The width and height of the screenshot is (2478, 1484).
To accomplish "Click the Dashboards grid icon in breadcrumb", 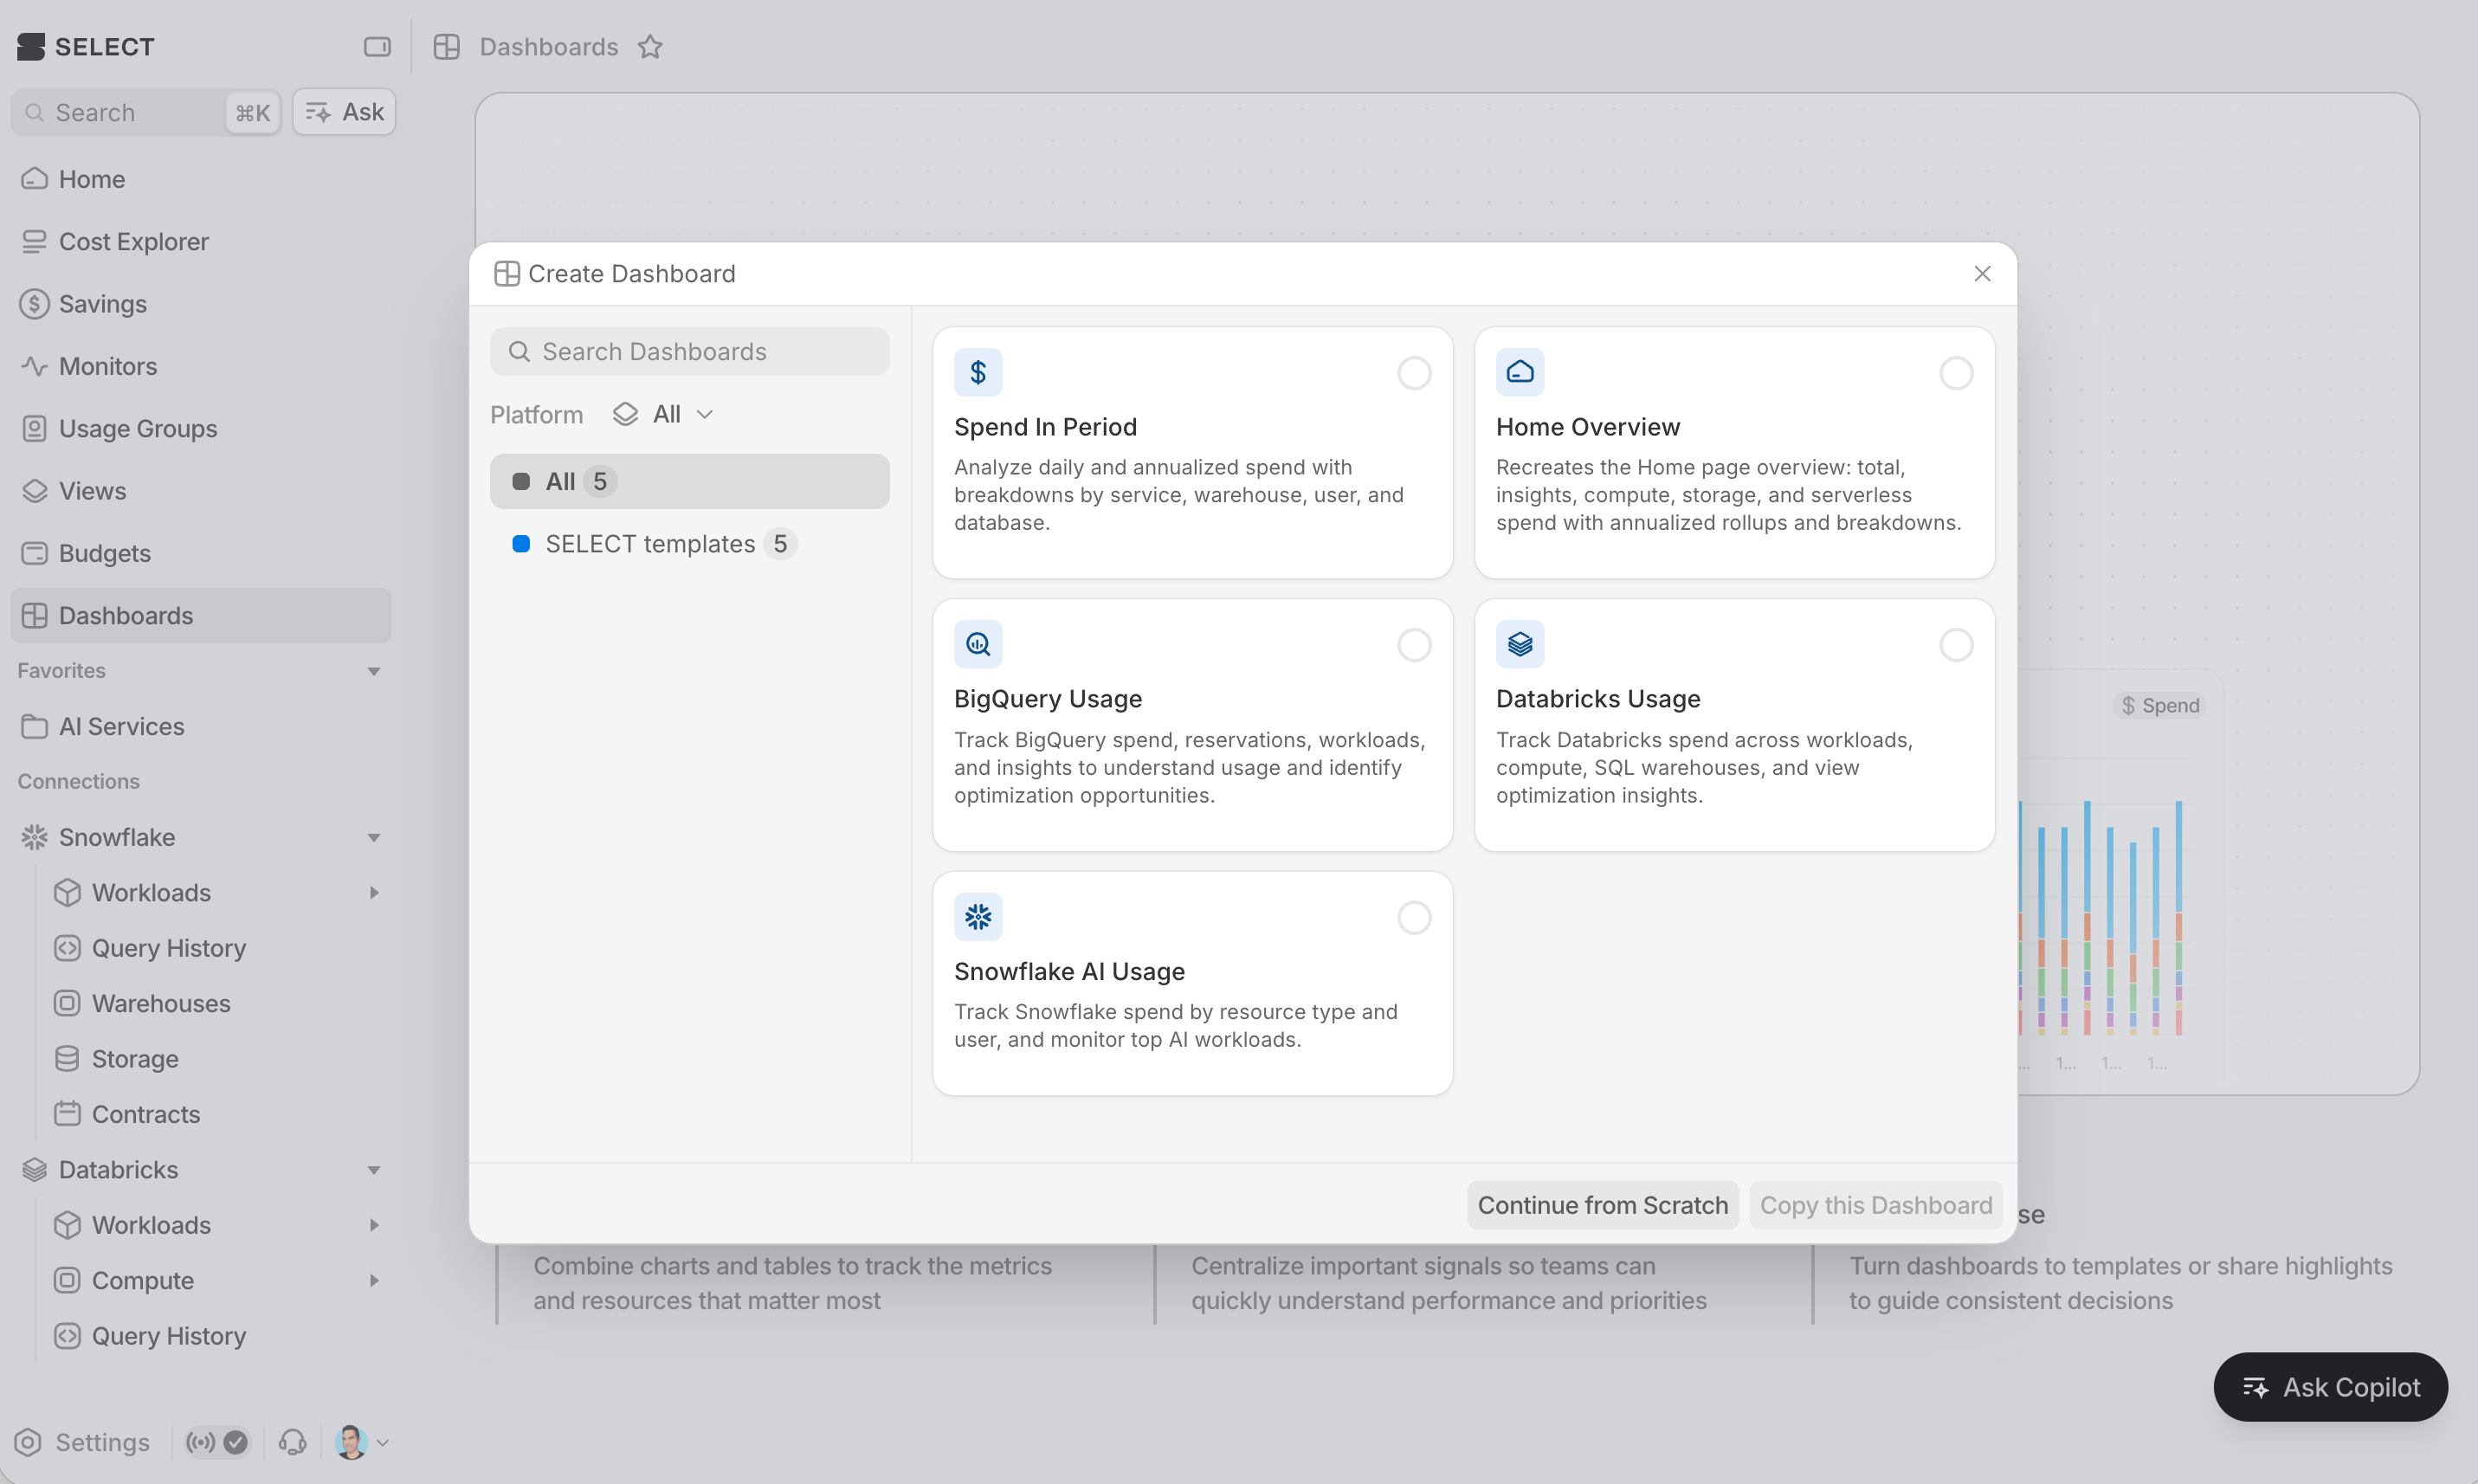I will [447, 47].
